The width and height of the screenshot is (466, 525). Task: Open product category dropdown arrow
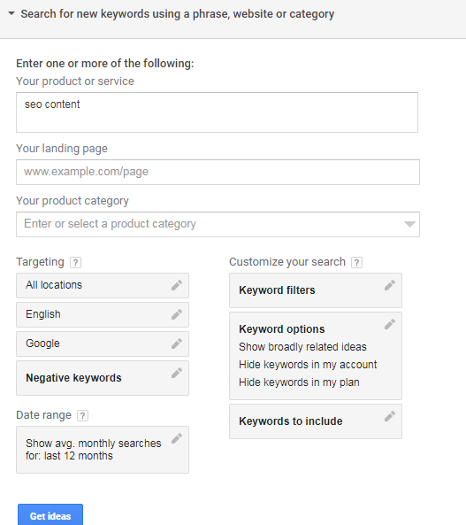[x=409, y=224]
